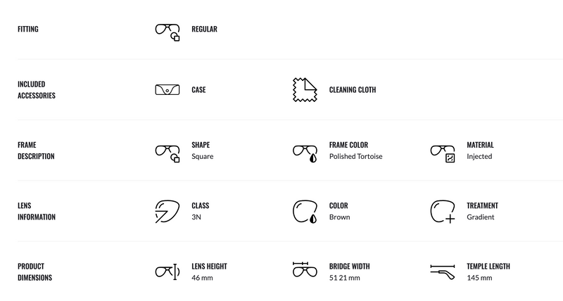
Task: Click the glasses case icon
Action: pyautogui.click(x=167, y=90)
